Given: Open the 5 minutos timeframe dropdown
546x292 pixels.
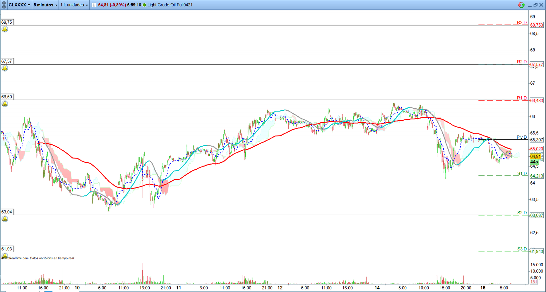Looking at the screenshot, I should (x=45, y=5).
